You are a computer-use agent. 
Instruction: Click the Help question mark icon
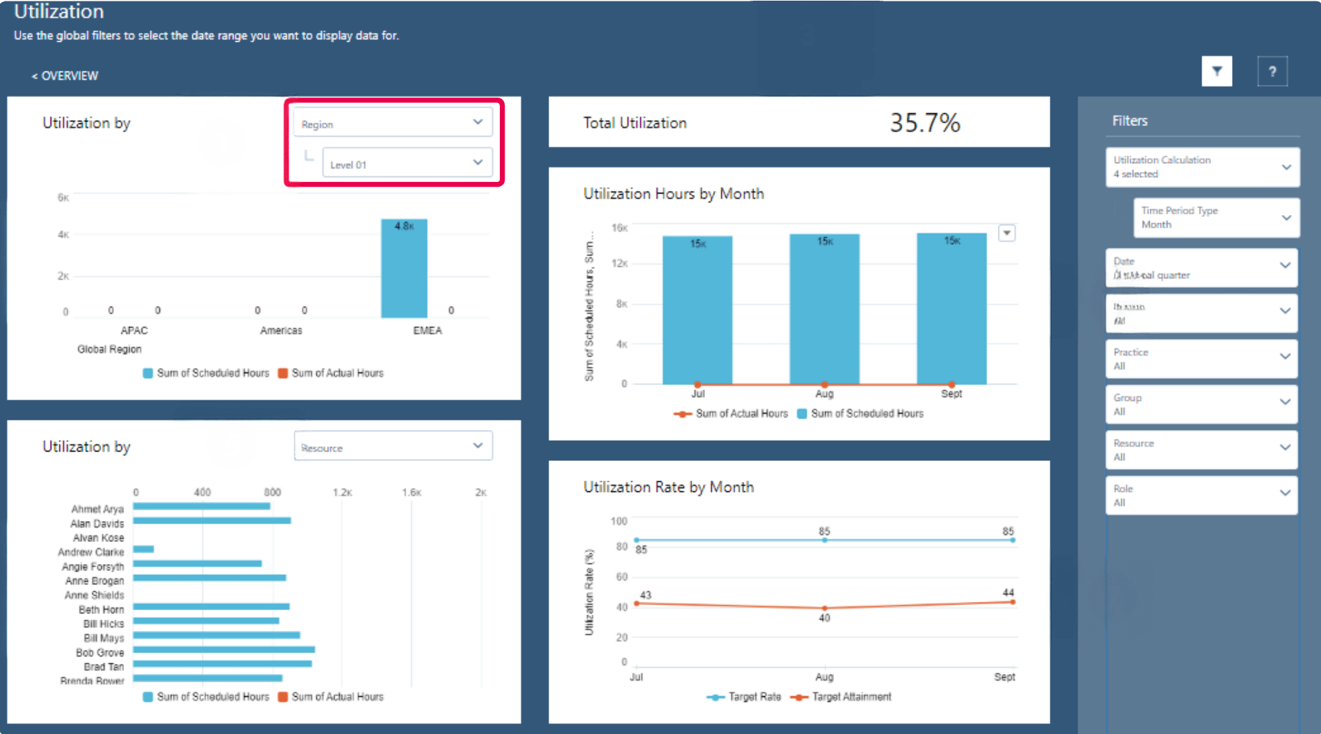[1272, 71]
